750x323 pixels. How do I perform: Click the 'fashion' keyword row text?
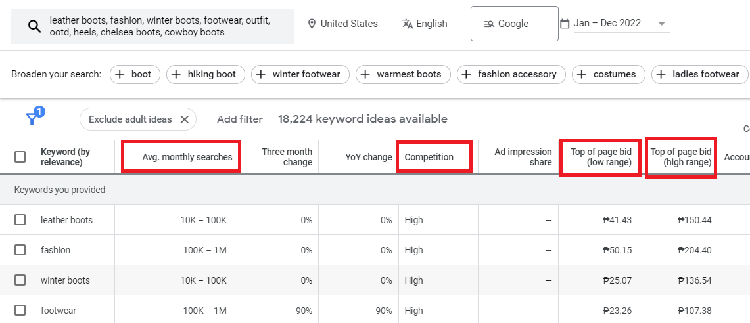[x=55, y=250]
